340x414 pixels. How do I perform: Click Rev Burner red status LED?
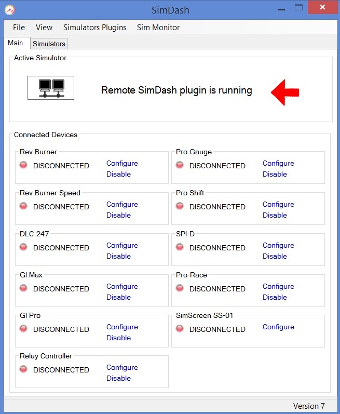(x=23, y=165)
